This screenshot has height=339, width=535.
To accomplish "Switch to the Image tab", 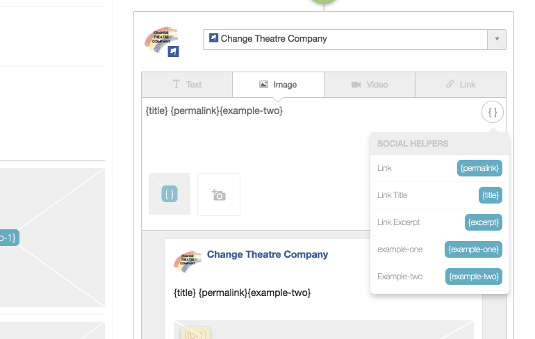I will pos(278,85).
